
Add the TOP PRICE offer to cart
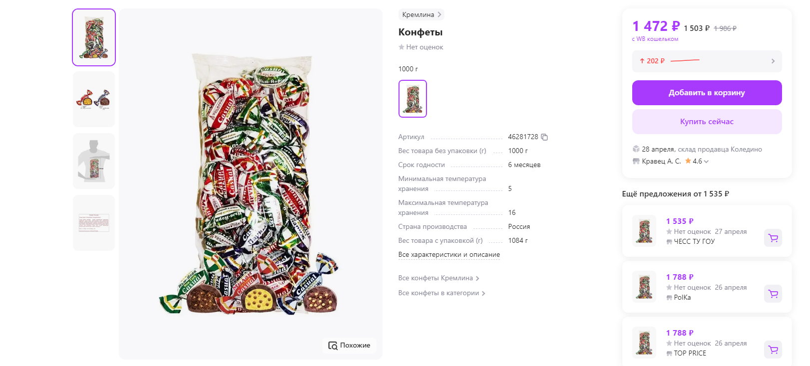tap(773, 350)
